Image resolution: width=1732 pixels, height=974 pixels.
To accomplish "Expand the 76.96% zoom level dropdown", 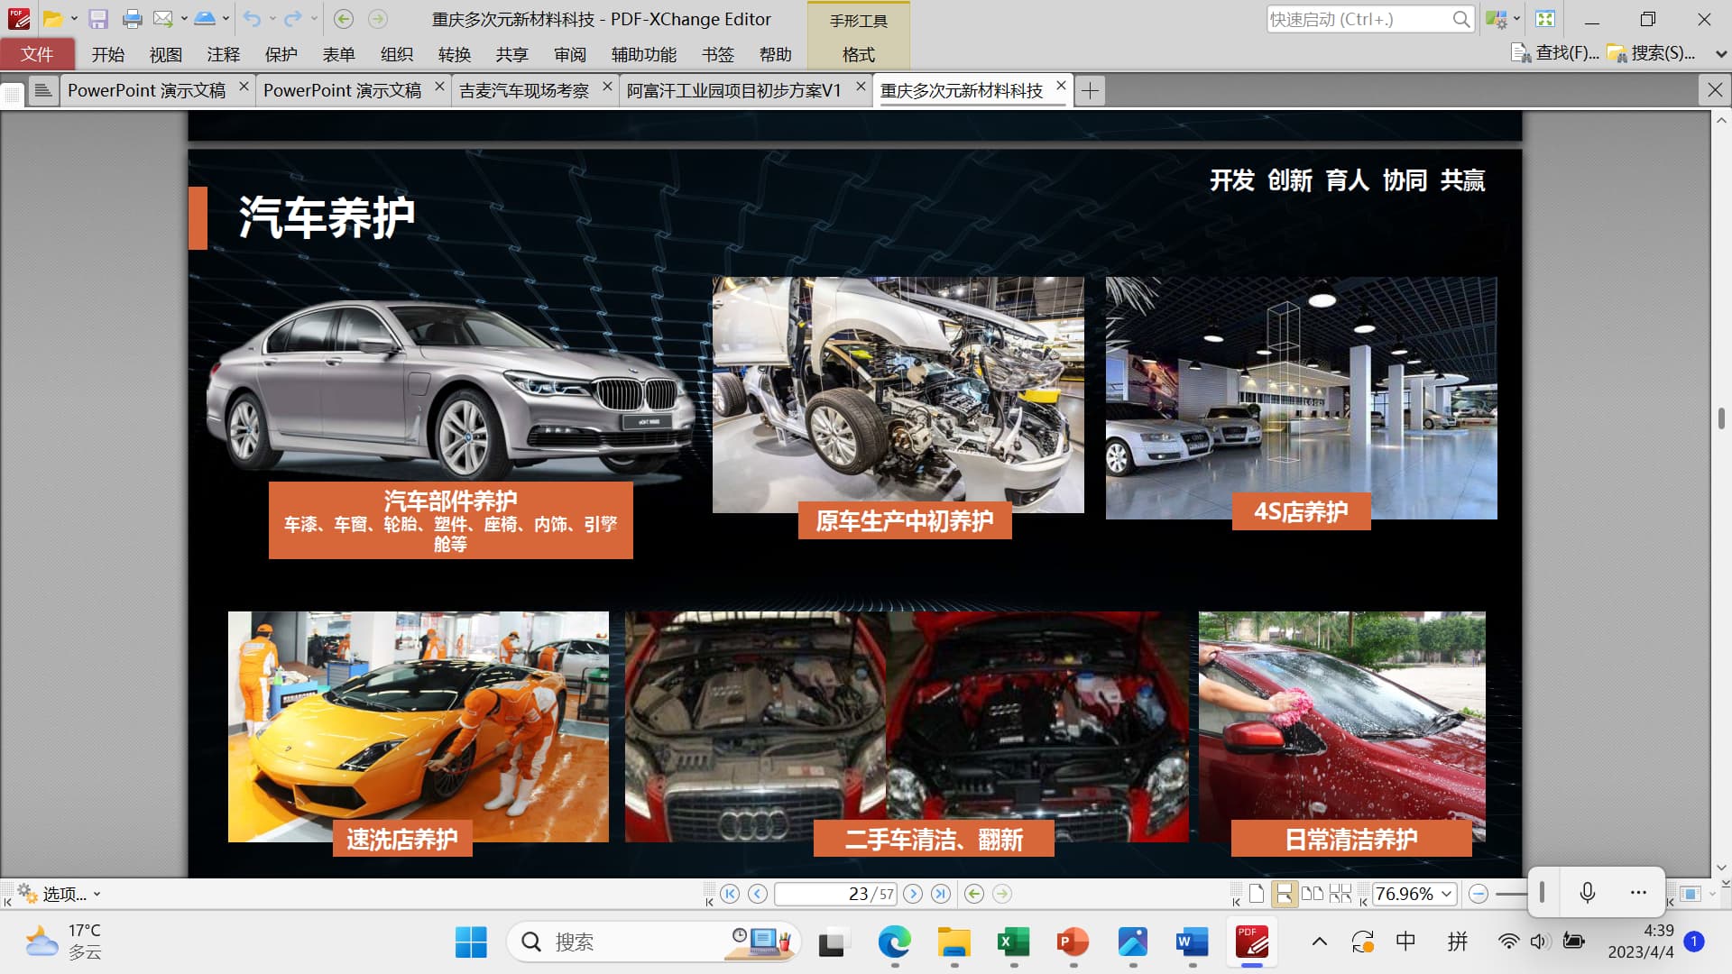I will [x=1447, y=894].
